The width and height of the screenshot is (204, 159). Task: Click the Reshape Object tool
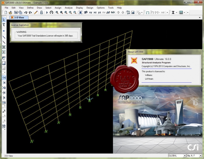click(4, 25)
